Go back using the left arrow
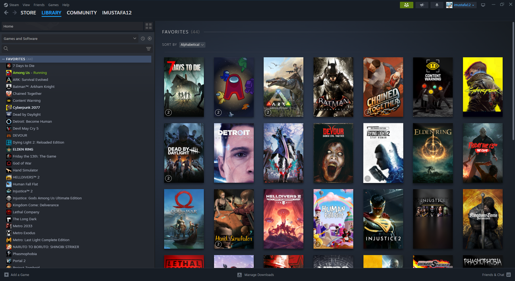This screenshot has height=281, width=515. 6,13
